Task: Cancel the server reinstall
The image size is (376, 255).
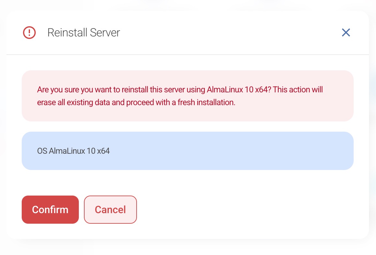Action: click(110, 210)
